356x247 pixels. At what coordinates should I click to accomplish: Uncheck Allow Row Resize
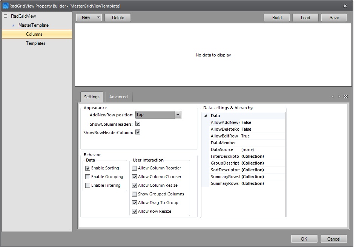[134, 212]
